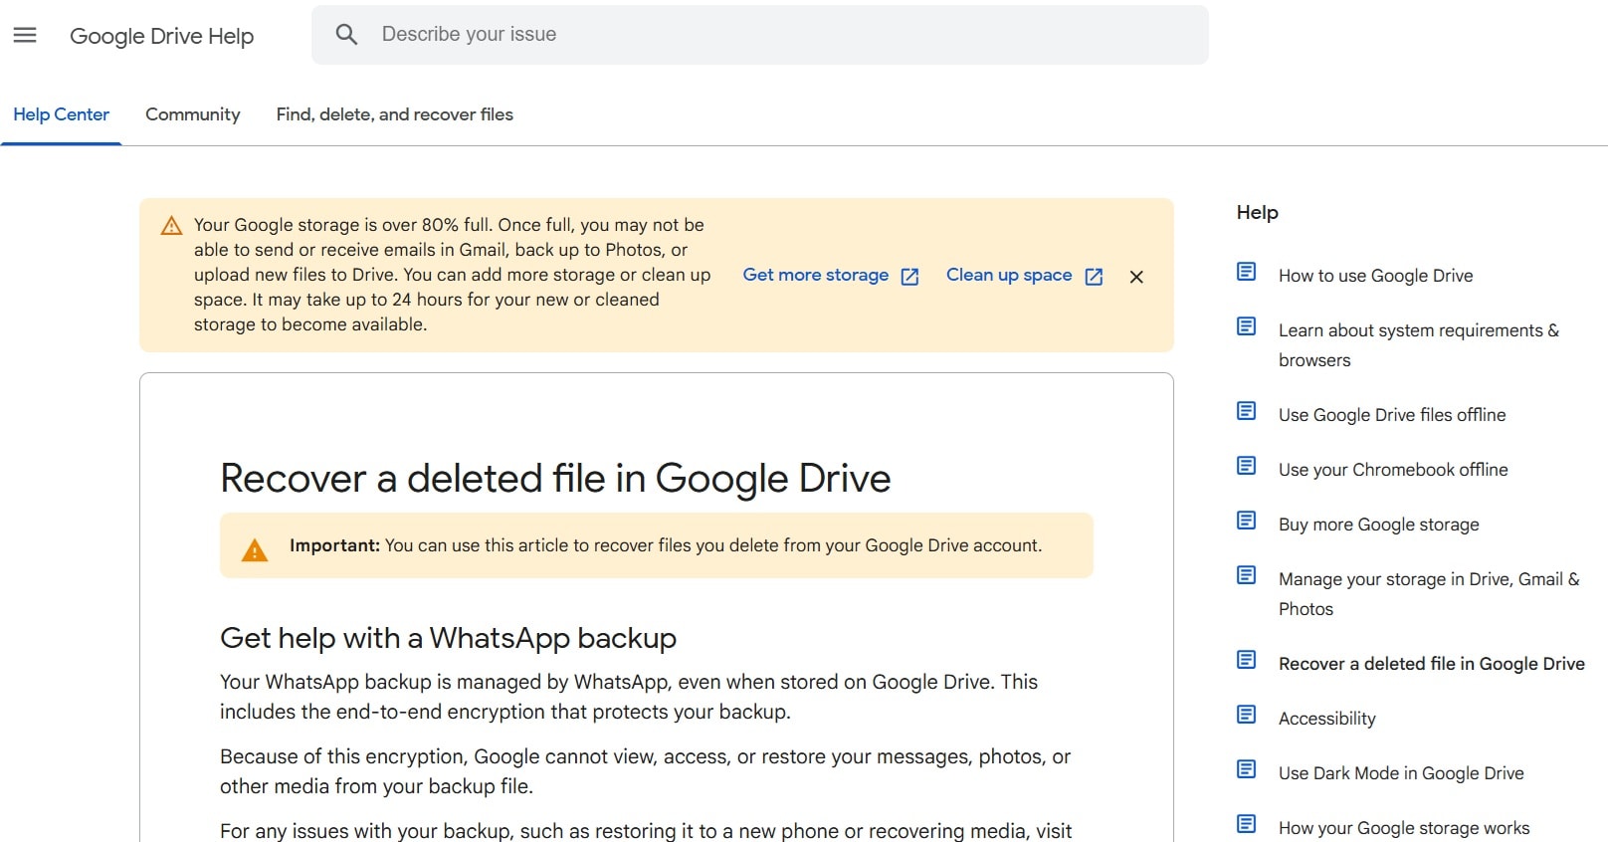Click article icon next to Recover a deleted file
The image size is (1608, 842).
[1246, 660]
